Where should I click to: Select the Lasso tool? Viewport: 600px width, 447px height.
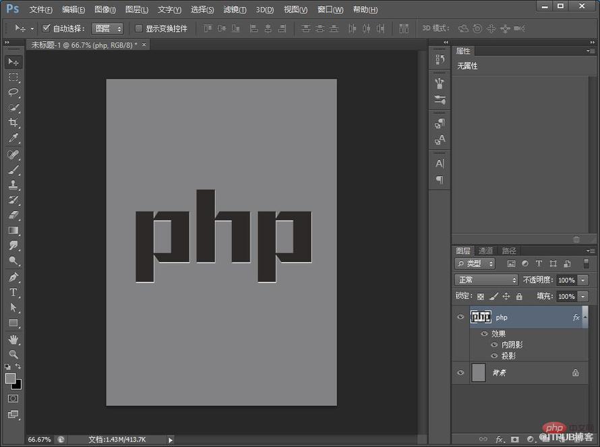pyautogui.click(x=13, y=92)
